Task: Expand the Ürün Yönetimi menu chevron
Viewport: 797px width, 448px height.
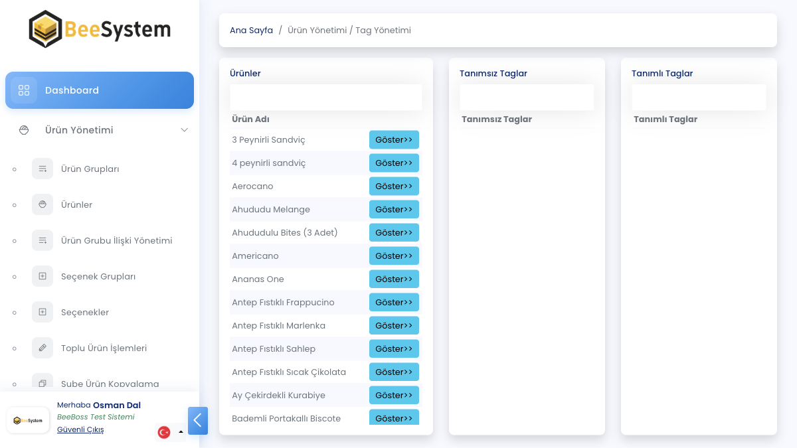Action: [x=185, y=130]
